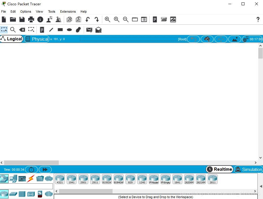Open the Options menu
This screenshot has height=199, width=263.
coord(26,11)
